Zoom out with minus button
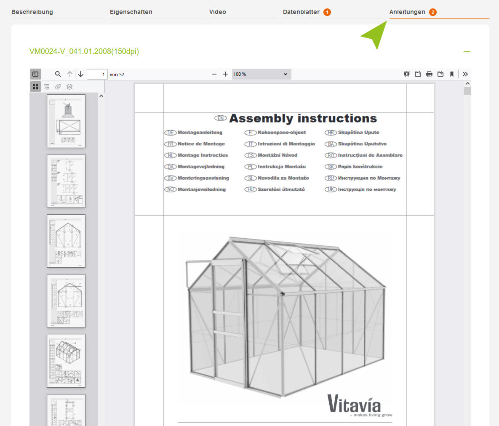The image size is (499, 426). [x=214, y=74]
